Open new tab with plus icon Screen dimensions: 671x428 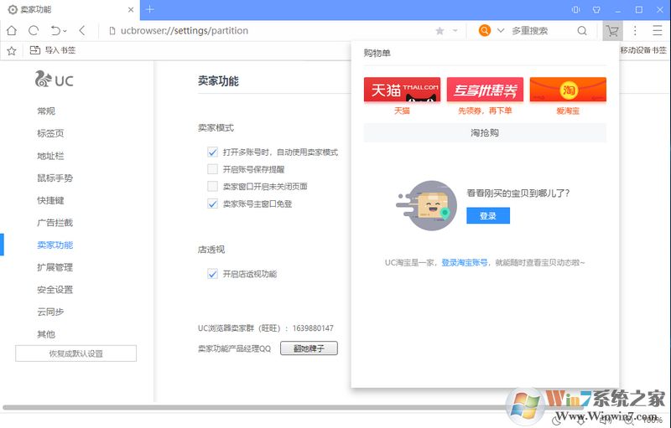pos(150,9)
